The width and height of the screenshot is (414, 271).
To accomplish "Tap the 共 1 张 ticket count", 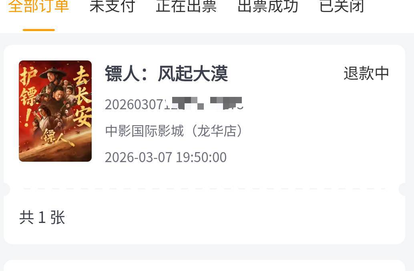I will point(42,218).
